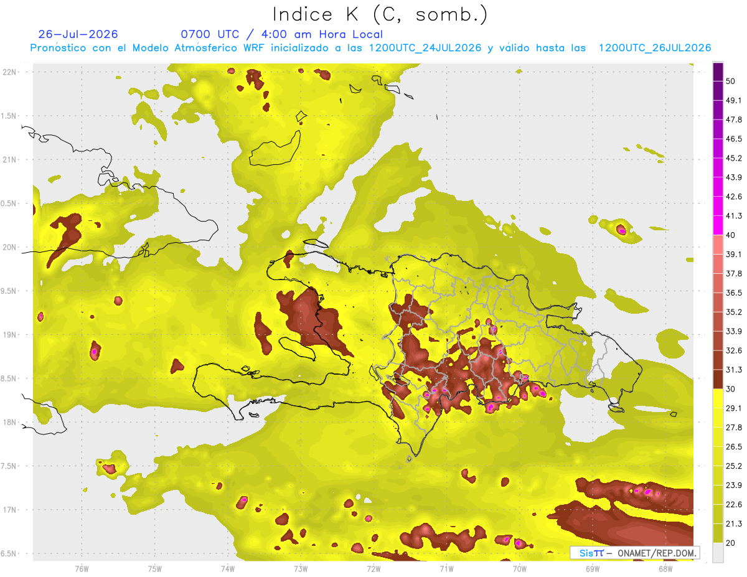Click the '19N' latitude label
Viewport: 747px width, 577px height.
(10, 335)
